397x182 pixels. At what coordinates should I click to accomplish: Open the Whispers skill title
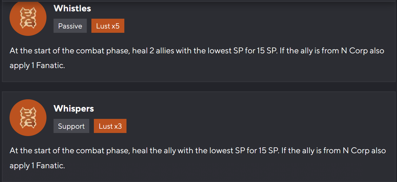[x=74, y=108]
